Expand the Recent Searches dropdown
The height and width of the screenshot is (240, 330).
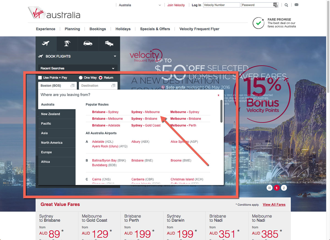tap(78, 68)
